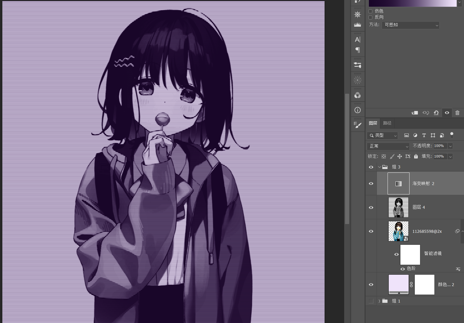Expand the 组 1 group
Image resolution: width=464 pixels, height=323 pixels.
click(x=379, y=301)
